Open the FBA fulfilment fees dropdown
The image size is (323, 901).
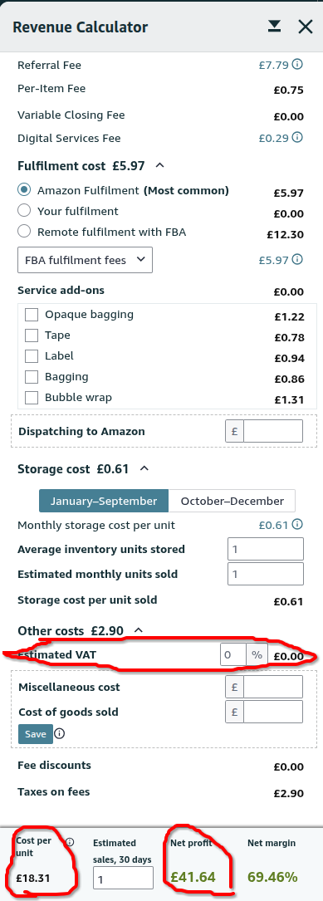point(85,260)
